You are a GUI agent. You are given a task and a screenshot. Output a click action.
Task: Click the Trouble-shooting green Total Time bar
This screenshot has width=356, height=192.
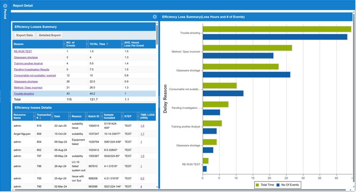pos(276,29)
